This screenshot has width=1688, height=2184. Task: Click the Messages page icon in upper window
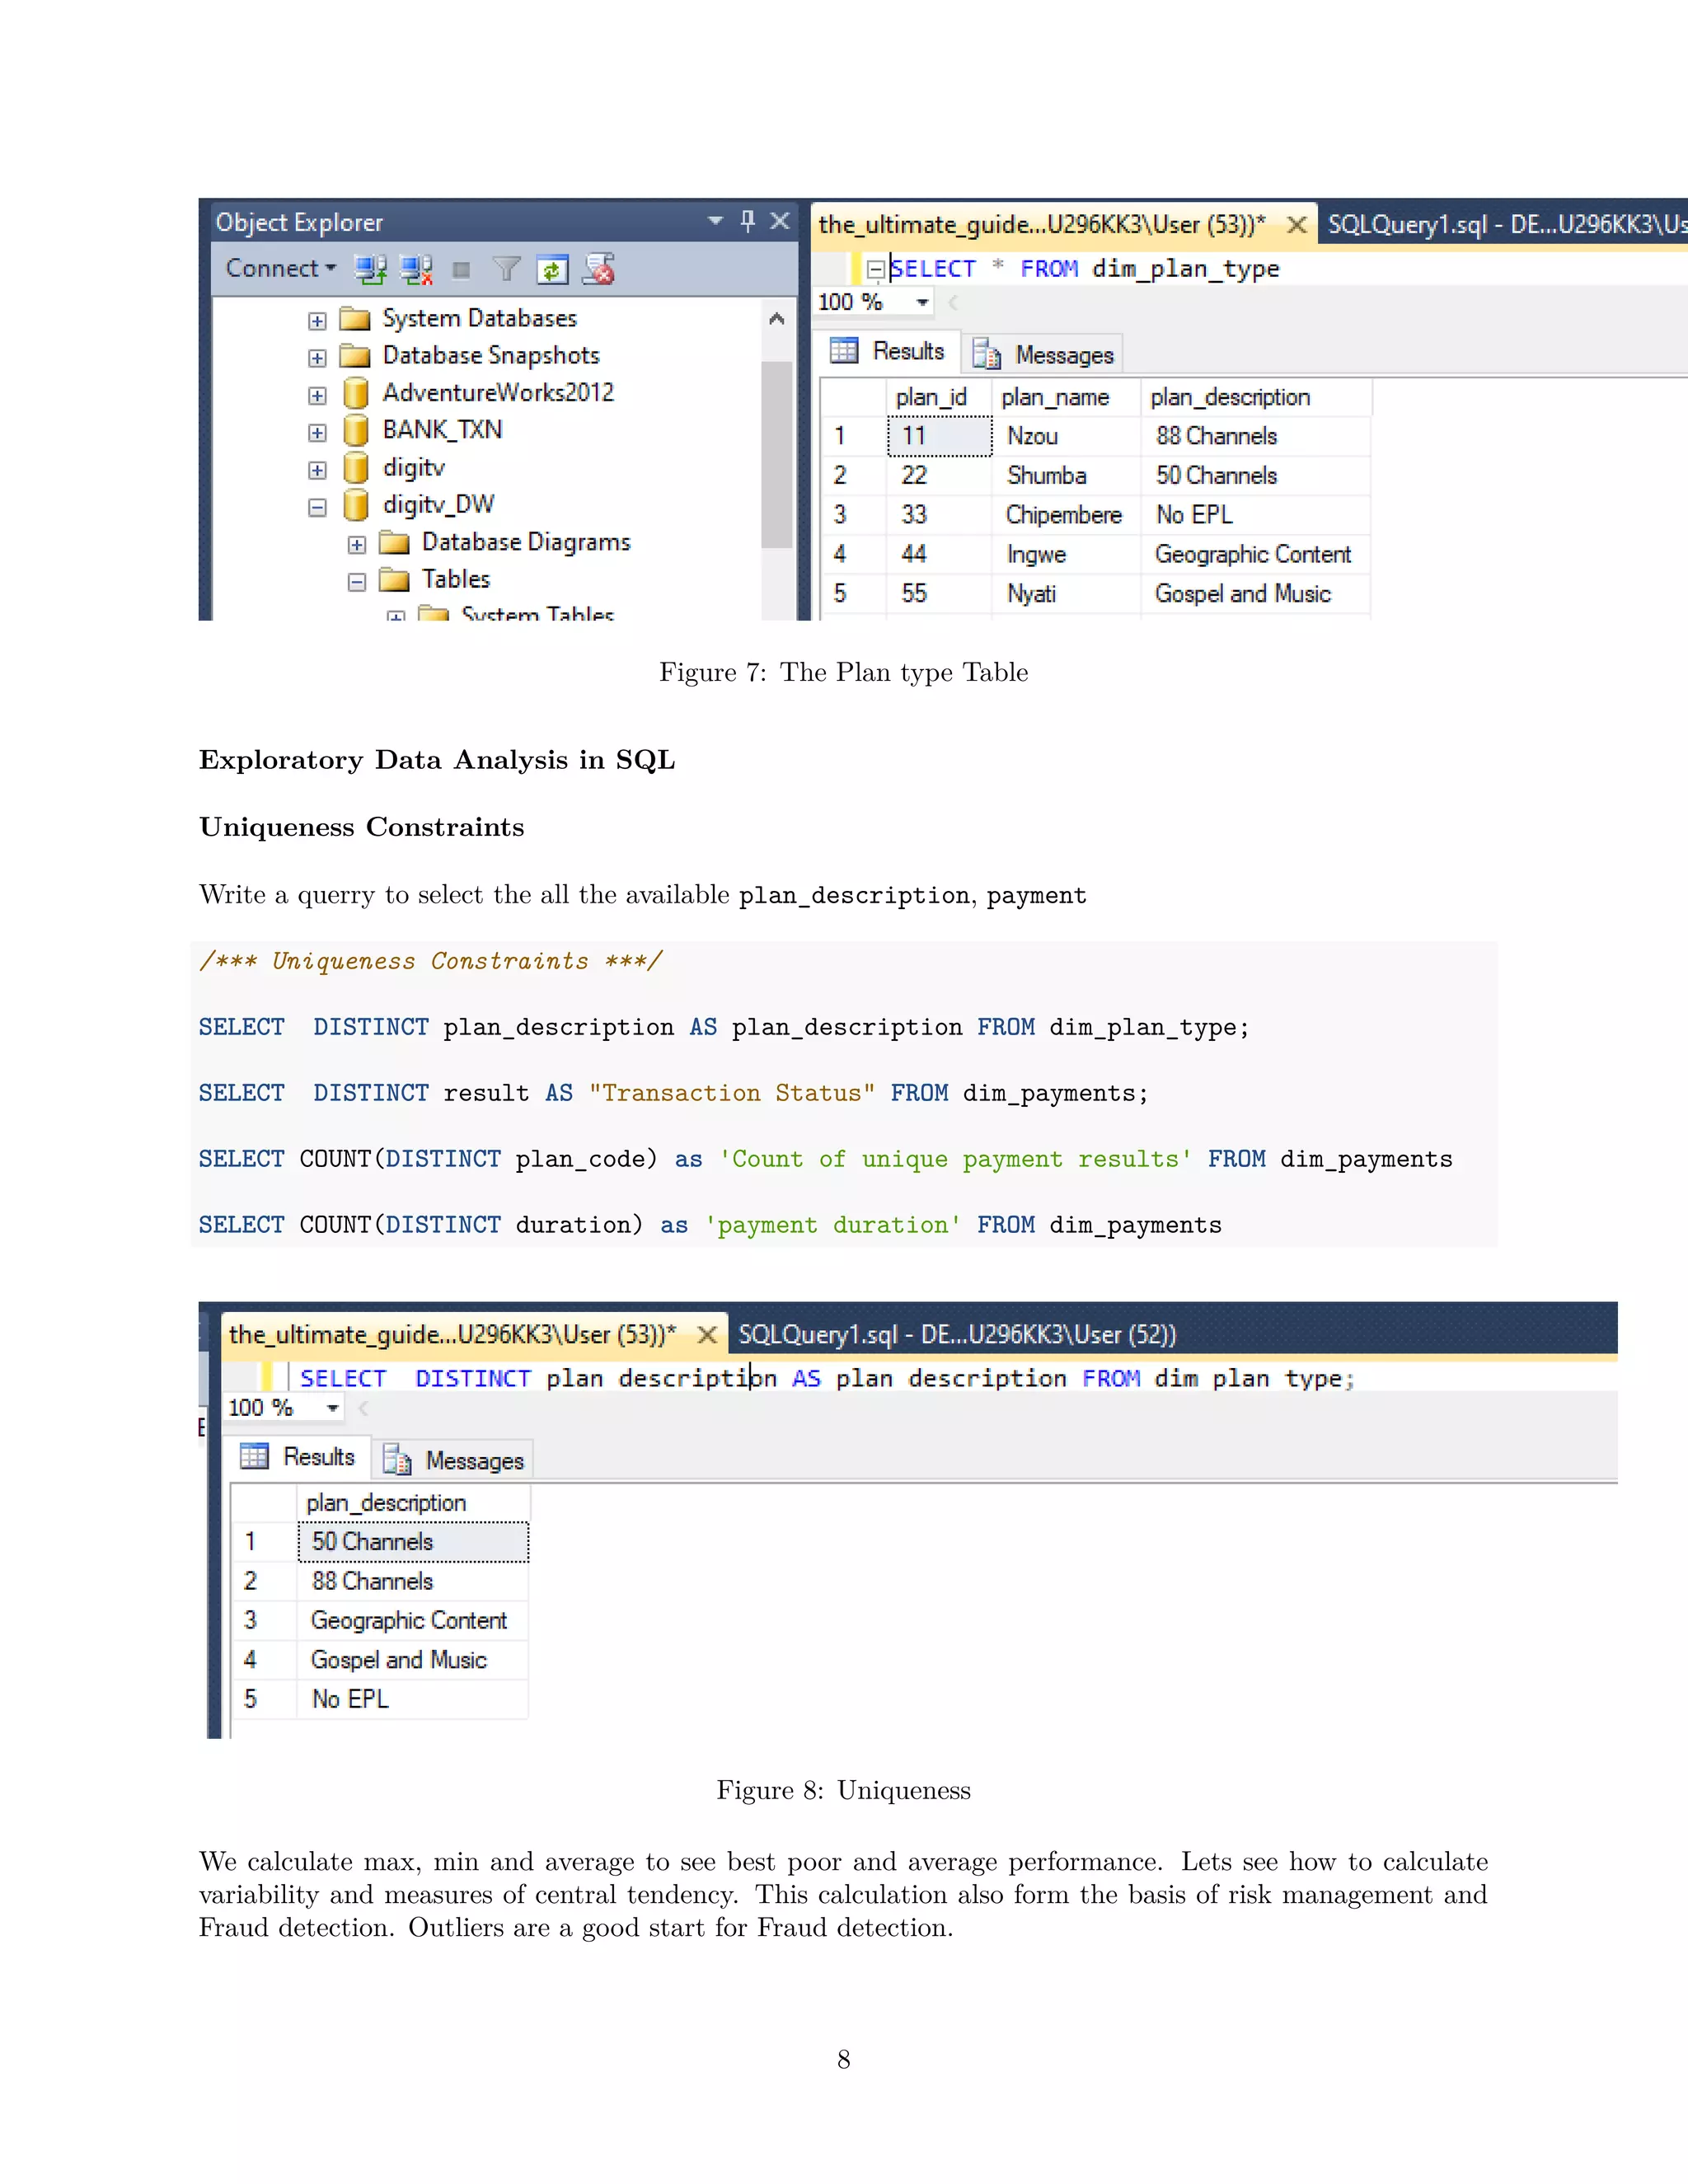point(987,355)
